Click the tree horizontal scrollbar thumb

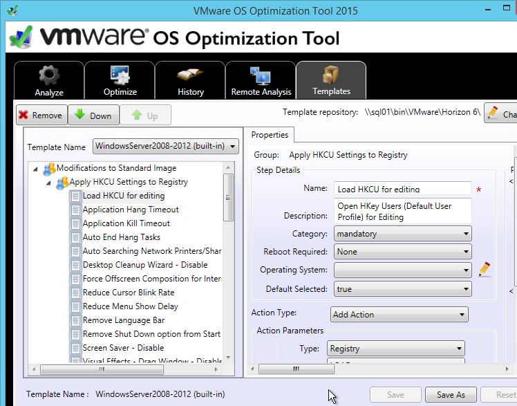(102, 370)
